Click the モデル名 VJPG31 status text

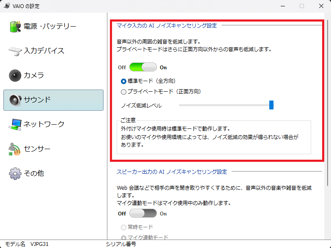tap(27, 244)
